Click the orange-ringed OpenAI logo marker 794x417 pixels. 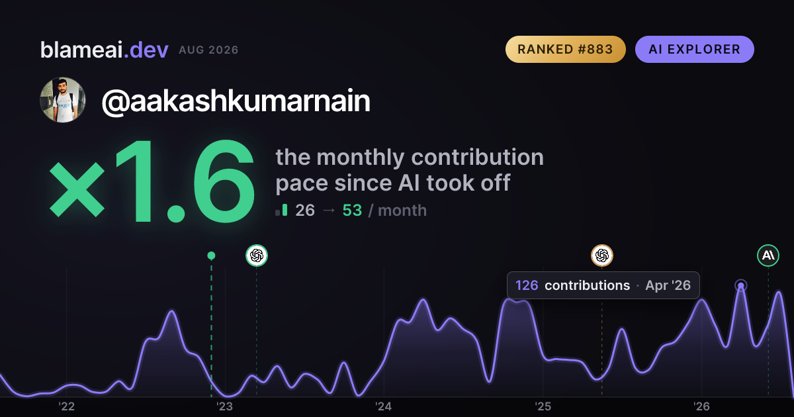tap(601, 255)
